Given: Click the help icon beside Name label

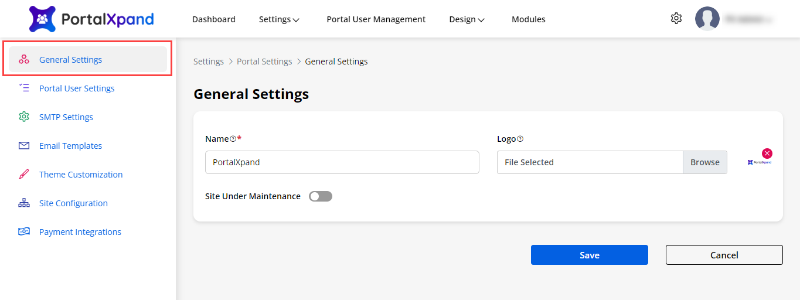Looking at the screenshot, I should click(233, 139).
